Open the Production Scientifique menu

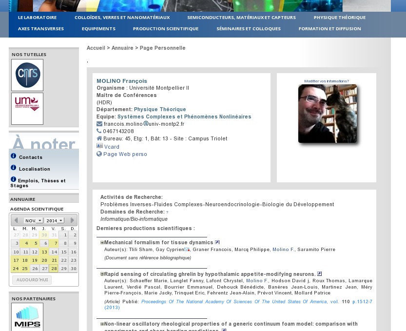click(166, 29)
